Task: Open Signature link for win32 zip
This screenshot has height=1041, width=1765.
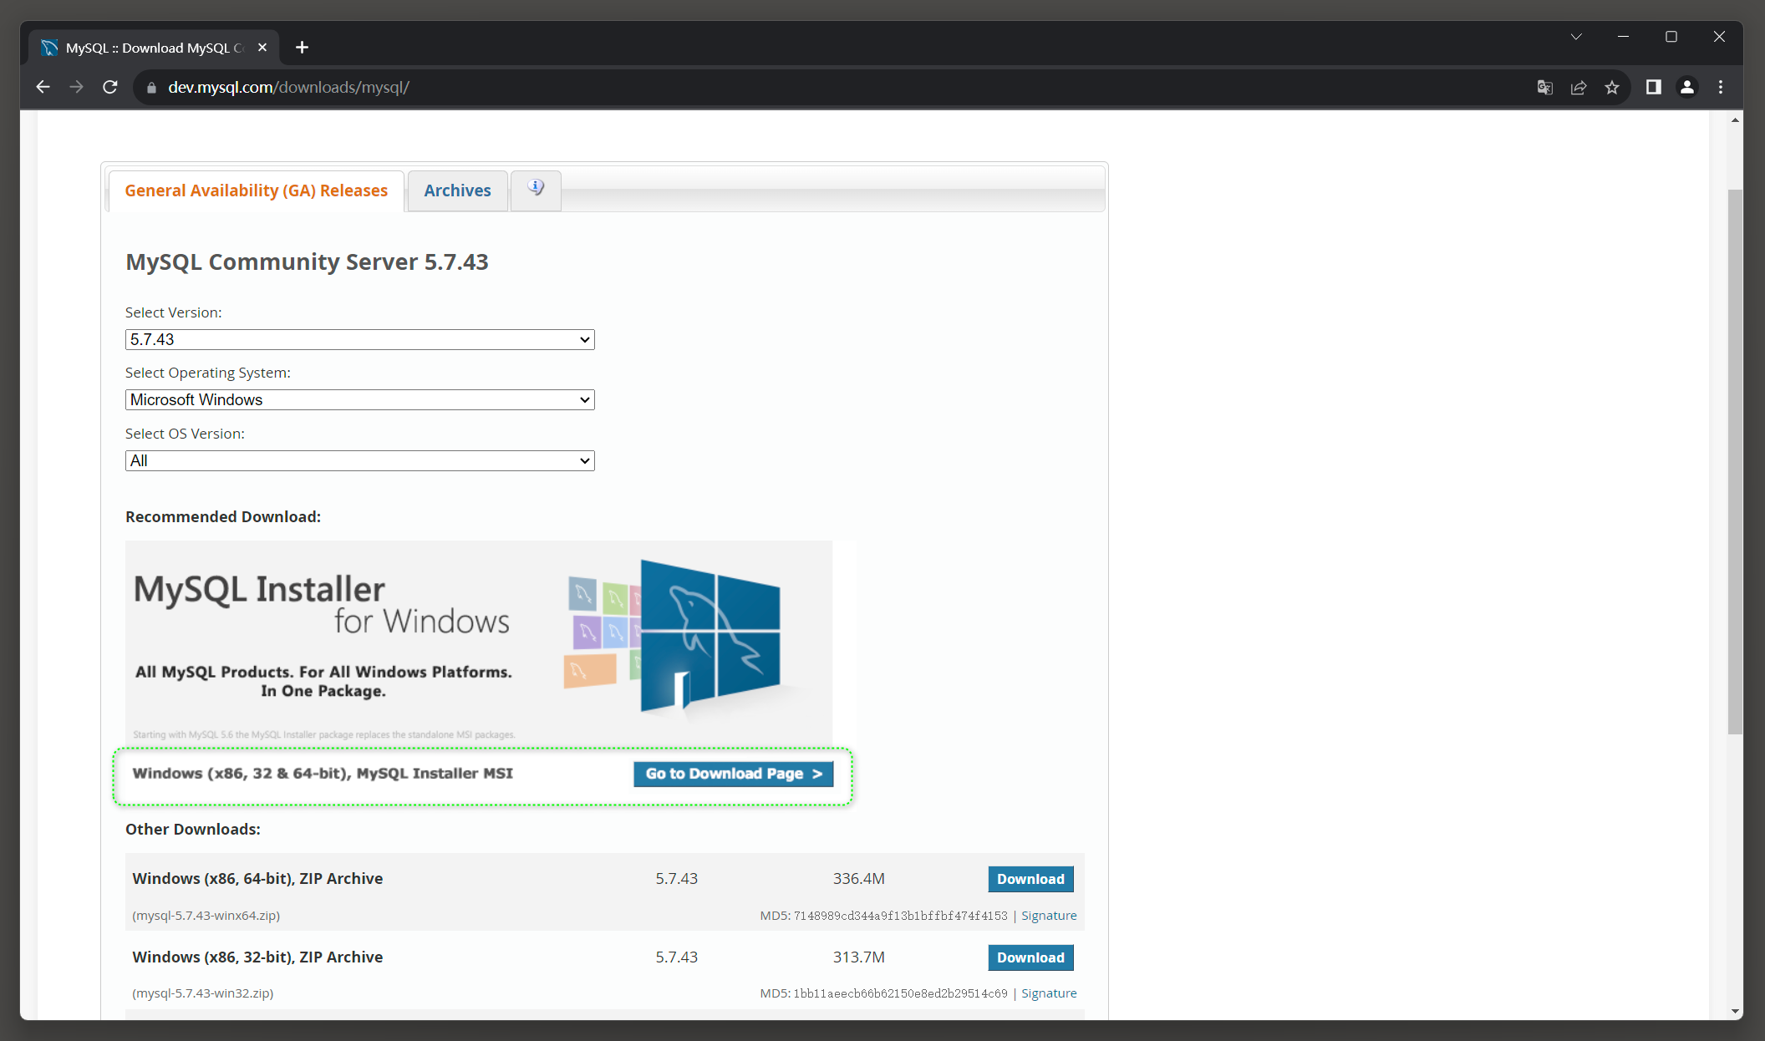Action: 1049,993
